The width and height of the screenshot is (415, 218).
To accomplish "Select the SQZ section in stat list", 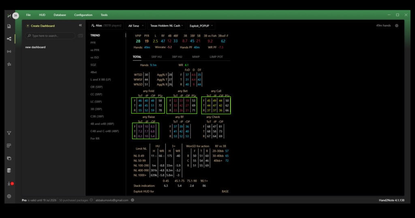I will tap(94, 65).
